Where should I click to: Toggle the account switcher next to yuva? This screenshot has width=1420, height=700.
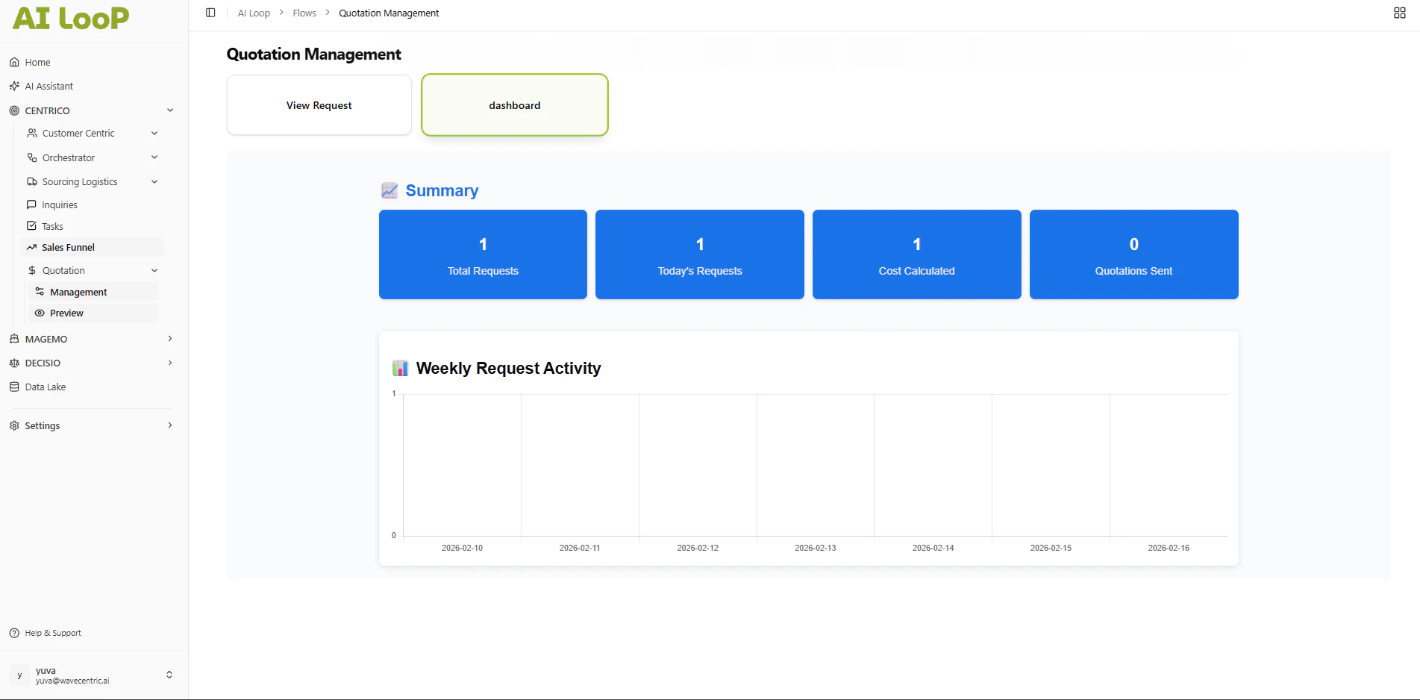[169, 674]
